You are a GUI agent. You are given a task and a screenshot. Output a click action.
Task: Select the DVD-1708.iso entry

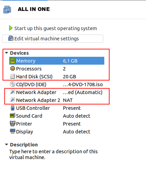[83, 84]
